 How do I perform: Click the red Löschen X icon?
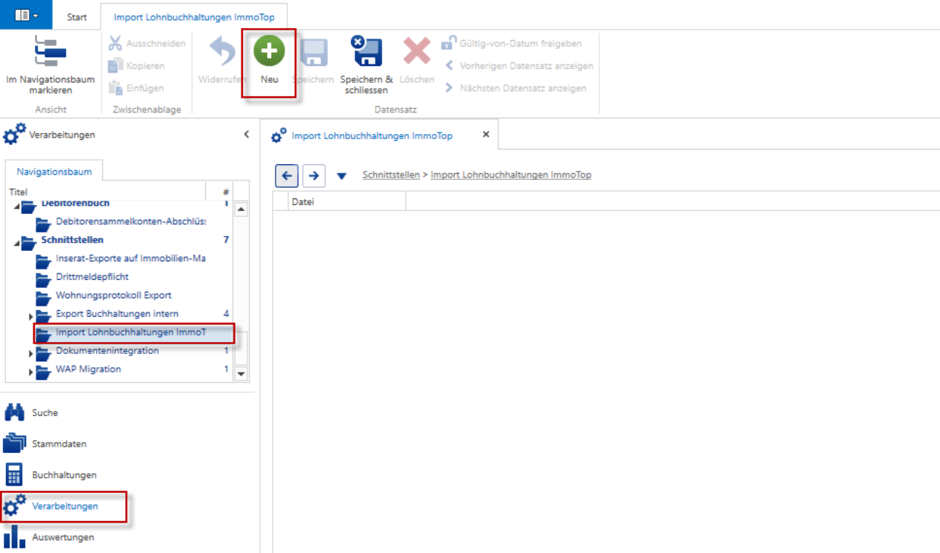pyautogui.click(x=417, y=52)
